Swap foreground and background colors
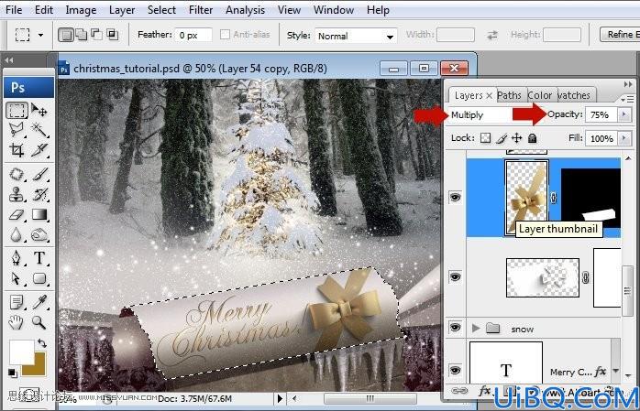640x411 pixels. (42, 343)
